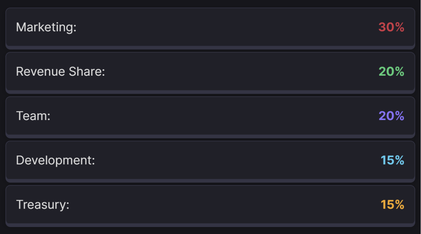This screenshot has width=421, height=234.
Task: Click the bottom edge of Revenue Share card
Action: [210, 92]
